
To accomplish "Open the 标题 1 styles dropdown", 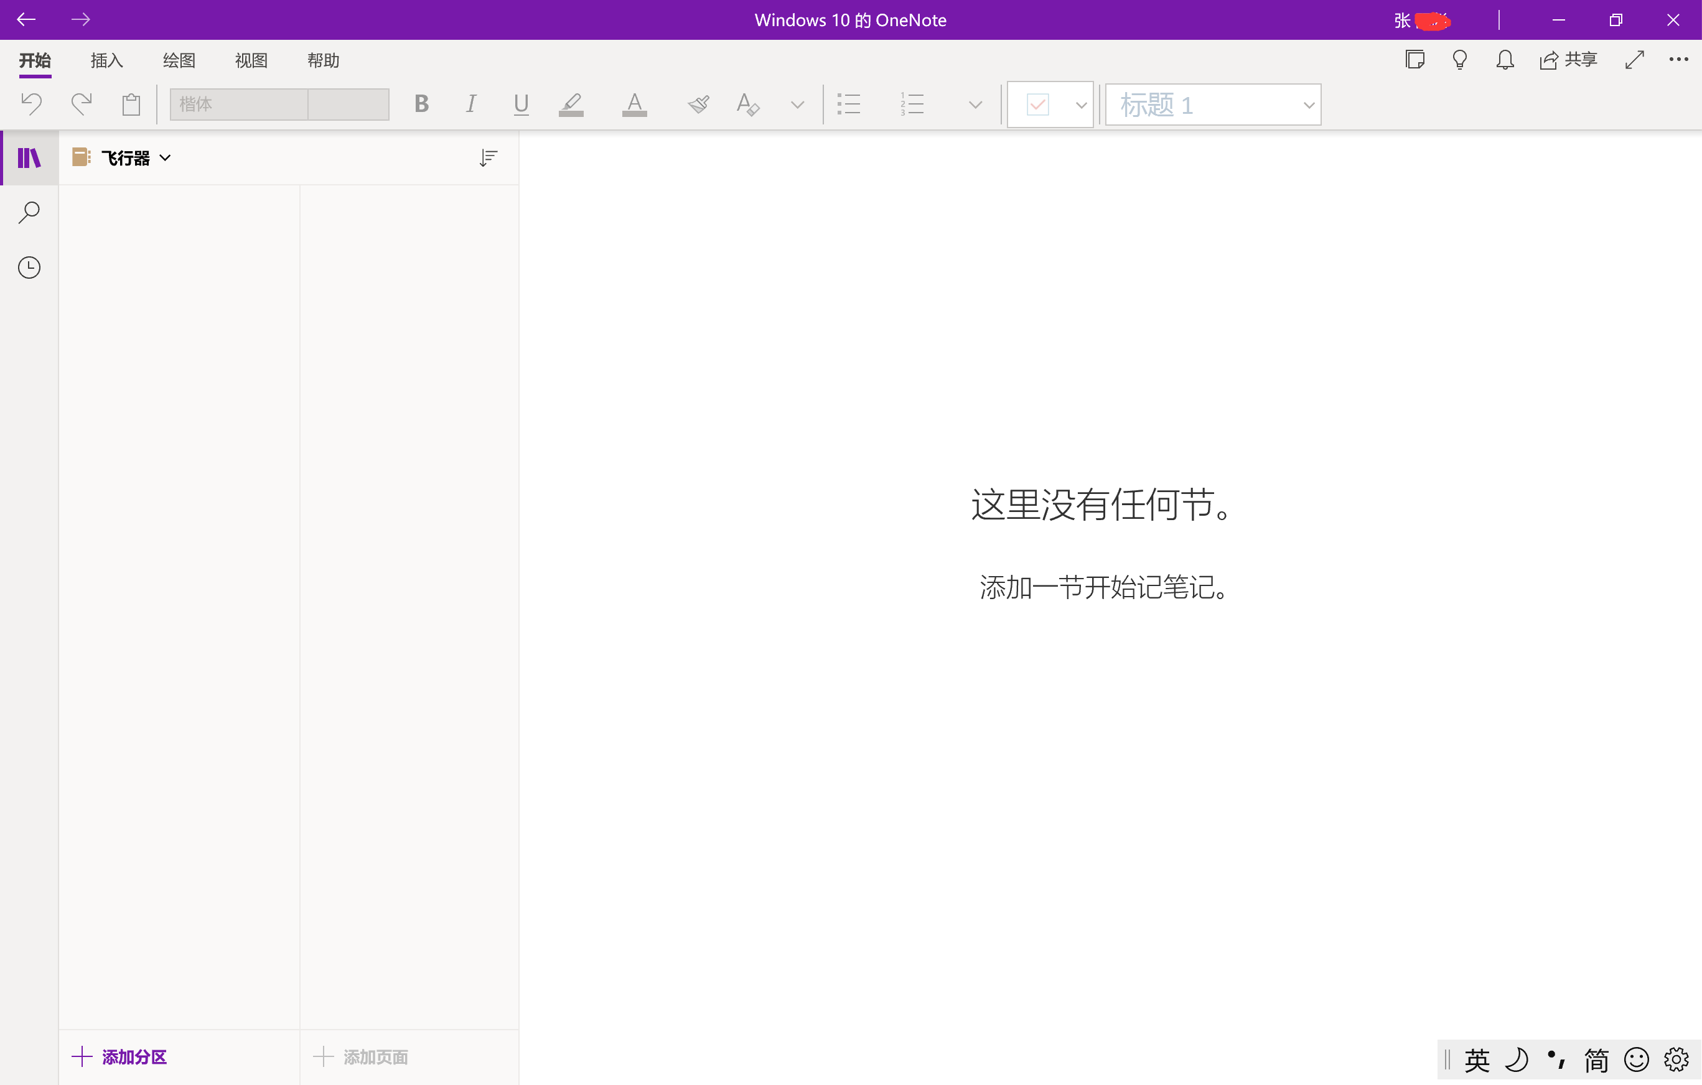I will point(1213,105).
